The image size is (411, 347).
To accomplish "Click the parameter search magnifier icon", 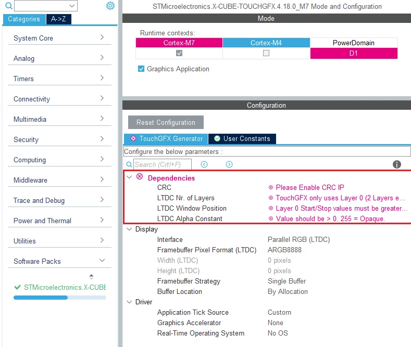I will [x=129, y=164].
